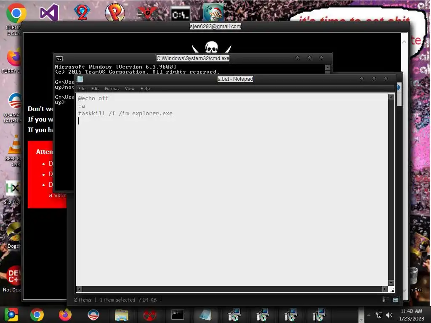Select the first installer icon in taskbar
Screen dimensions: 431x323
point(234,315)
